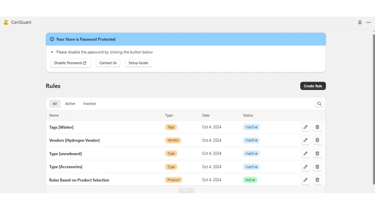The image size is (375, 210).
Task: Click the Vendor type badge
Action: [x=173, y=140]
